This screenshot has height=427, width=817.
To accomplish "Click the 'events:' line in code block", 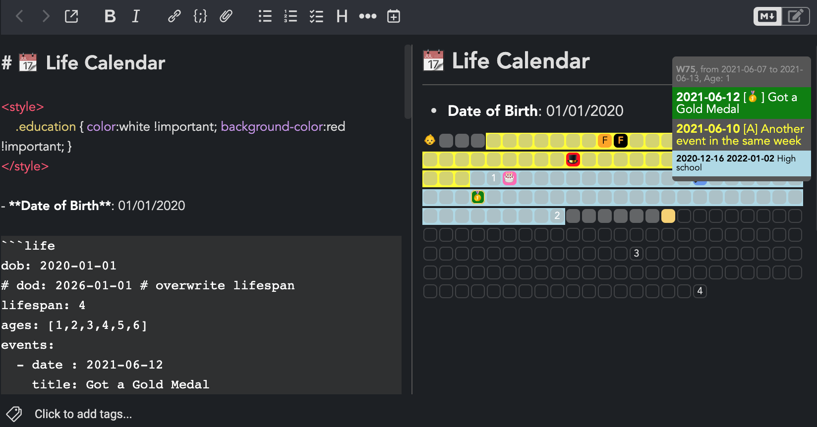I will coord(27,345).
